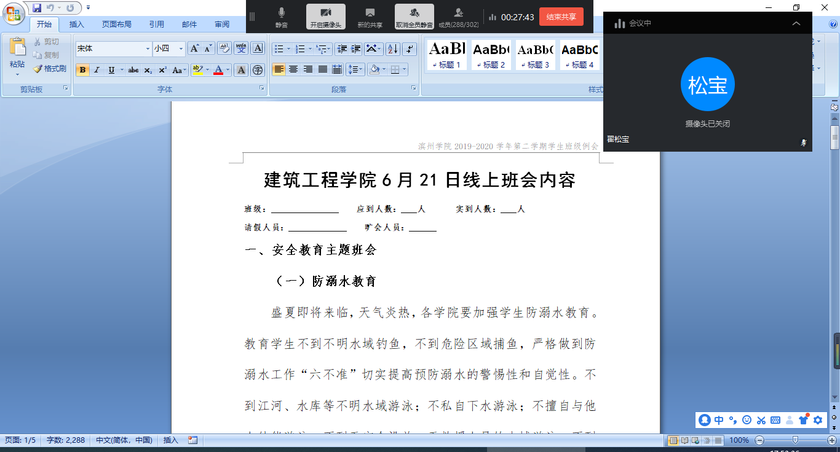Click the Format Painter (格式刷) brush icon

[38, 69]
